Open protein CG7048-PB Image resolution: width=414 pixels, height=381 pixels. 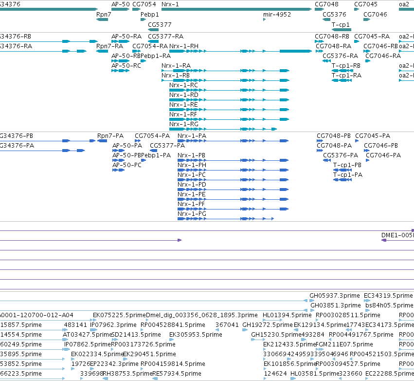click(334, 136)
